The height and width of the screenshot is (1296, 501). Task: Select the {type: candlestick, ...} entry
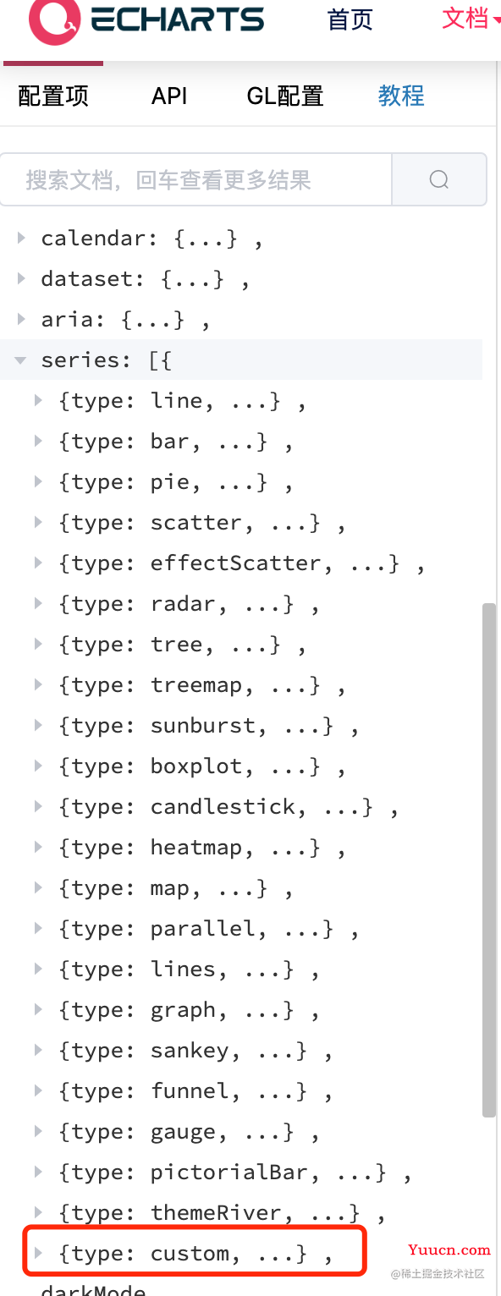pos(228,807)
